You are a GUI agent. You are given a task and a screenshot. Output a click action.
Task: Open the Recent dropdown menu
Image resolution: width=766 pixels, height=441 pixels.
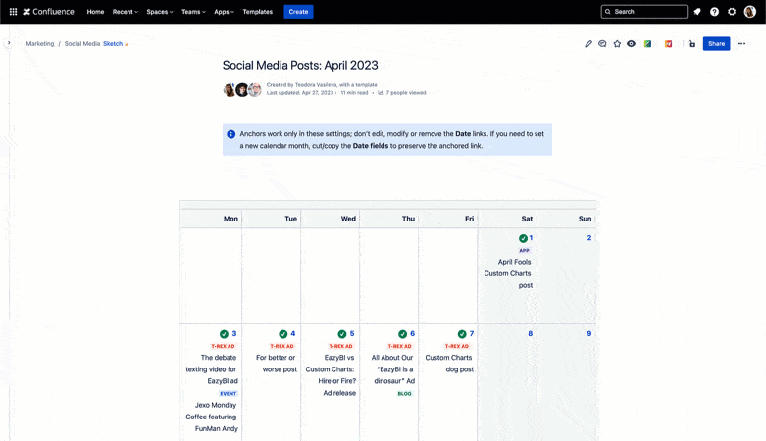126,11
